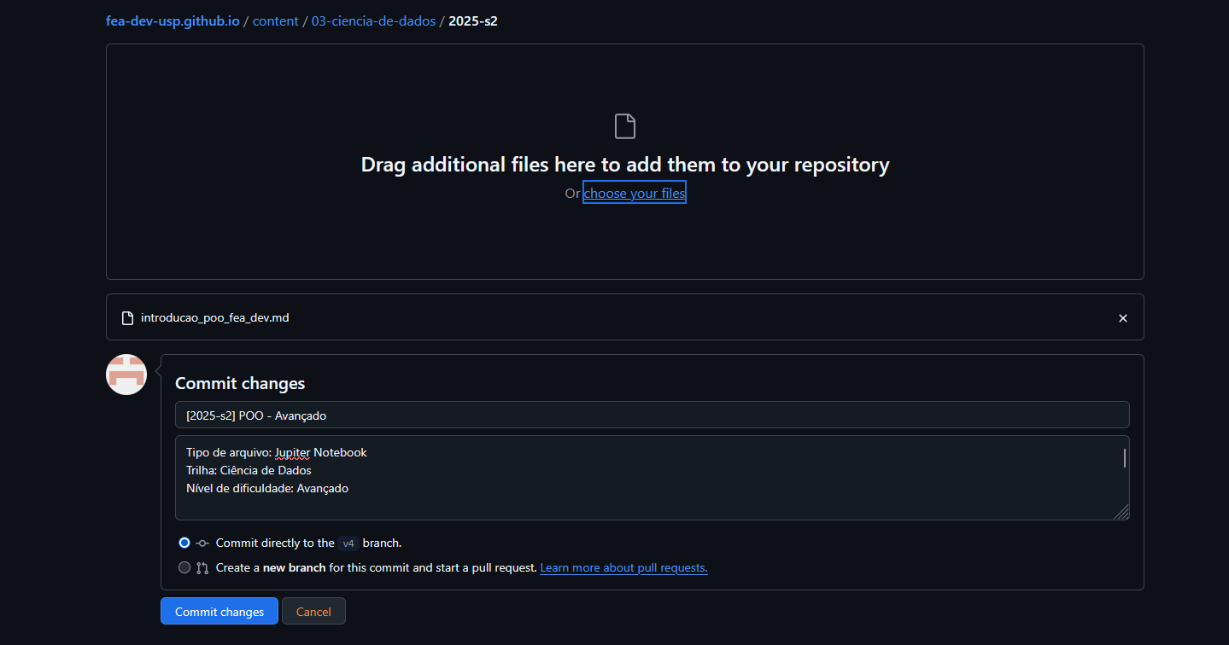Screen dimensions: 1229x645
Task: Click the user avatar beside Commit changes
Action: [x=126, y=375]
